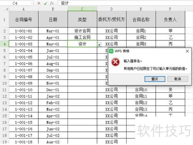Click cell 1-001-08

[x=24, y=77]
